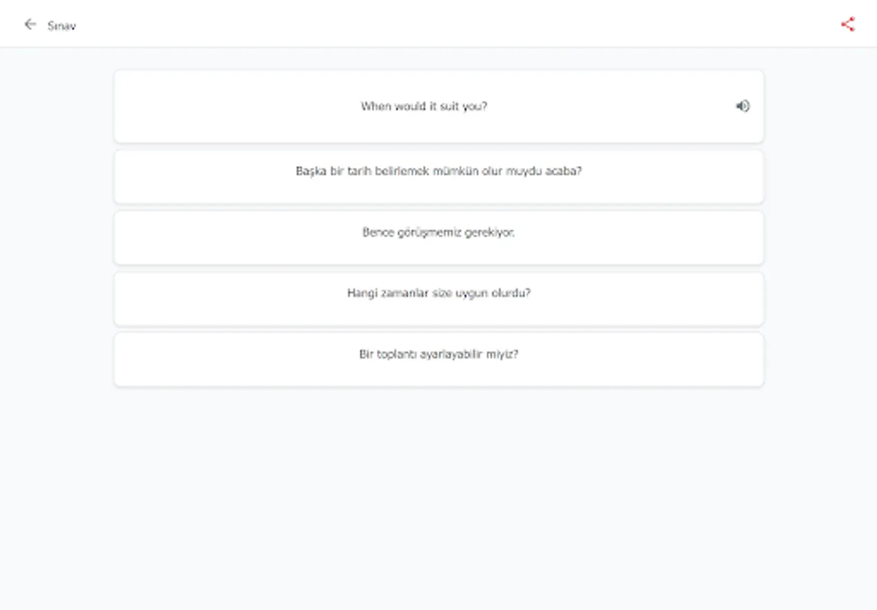Share this exam via top-right icon
The height and width of the screenshot is (610, 877).
pos(848,24)
